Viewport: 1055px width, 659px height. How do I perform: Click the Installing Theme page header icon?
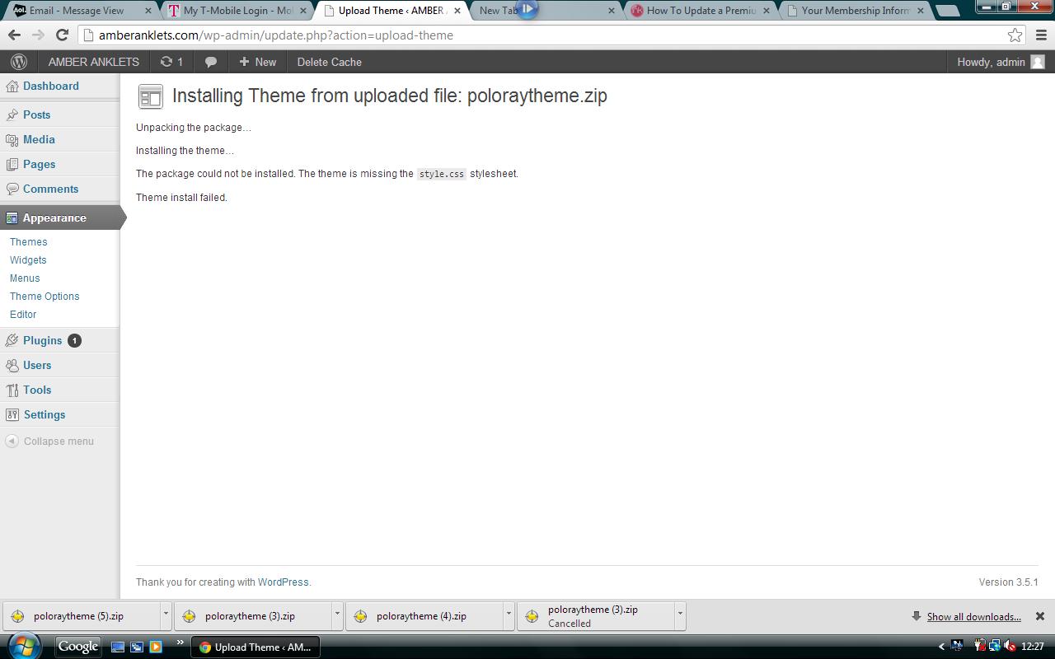[x=151, y=96]
